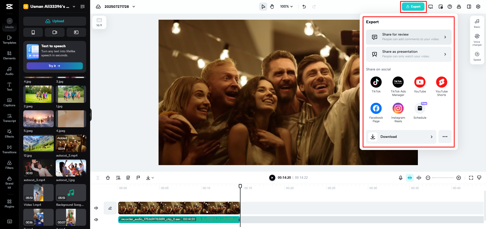Expand the 100% zoom level dropdown
Viewport: 486px width, 229px height.
[286, 6]
